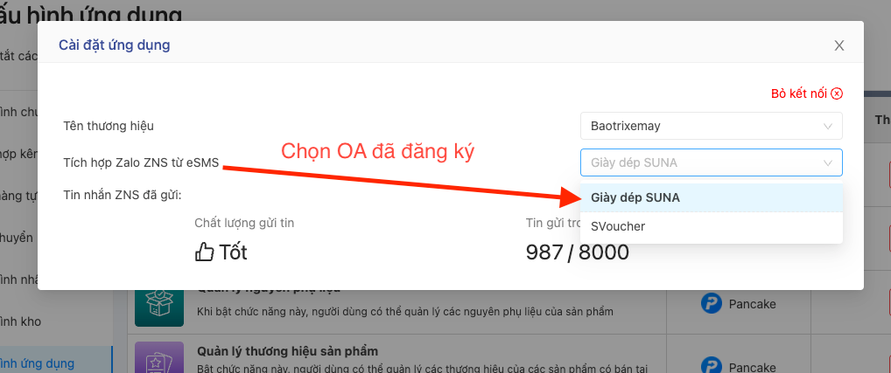Close the Cài đặt ứng dụng dialog
Image resolution: width=891 pixels, height=373 pixels.
click(x=838, y=46)
